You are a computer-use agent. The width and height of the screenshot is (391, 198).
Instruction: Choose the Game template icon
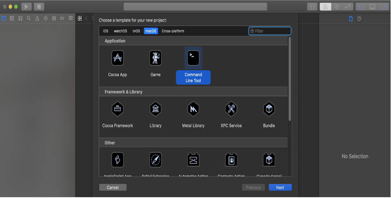tap(156, 58)
